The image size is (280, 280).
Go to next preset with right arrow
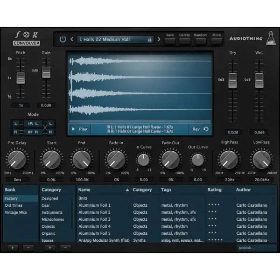click(x=159, y=39)
